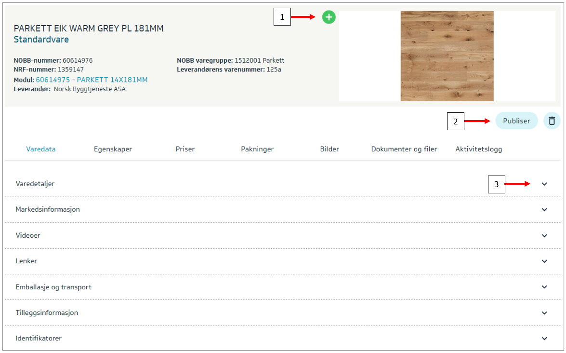Expand Emballasje og transport chevron
The image size is (566, 353).
click(544, 287)
